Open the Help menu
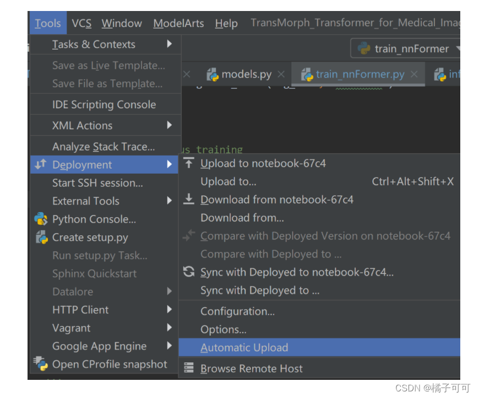 pyautogui.click(x=226, y=23)
